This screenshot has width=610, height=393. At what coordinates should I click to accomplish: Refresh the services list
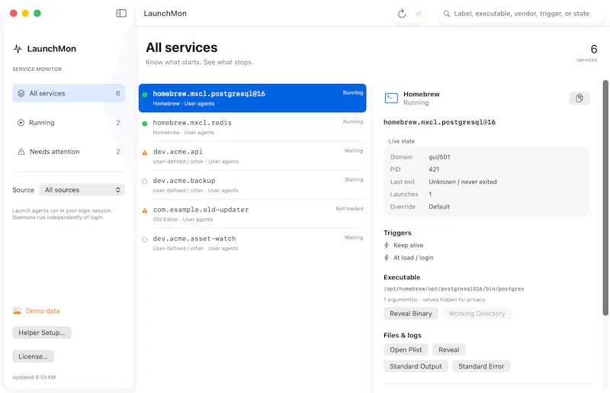(x=402, y=14)
